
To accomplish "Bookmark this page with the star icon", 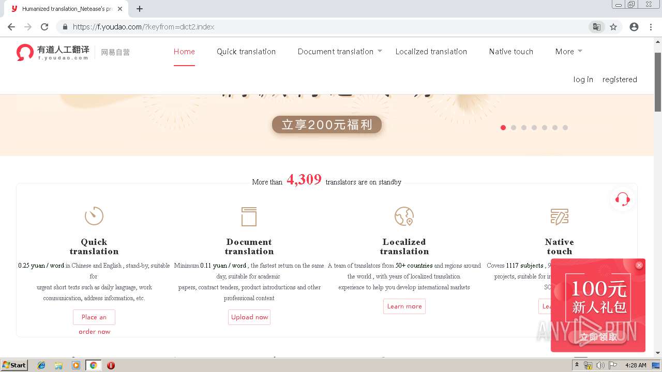I will click(613, 27).
